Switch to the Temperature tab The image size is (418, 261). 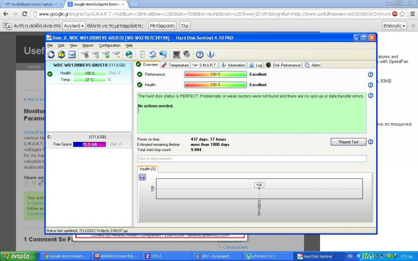tap(175, 65)
